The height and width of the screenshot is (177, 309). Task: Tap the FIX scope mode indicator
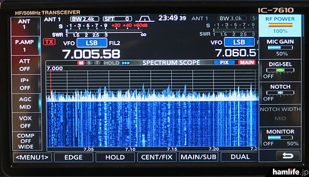coord(224,63)
